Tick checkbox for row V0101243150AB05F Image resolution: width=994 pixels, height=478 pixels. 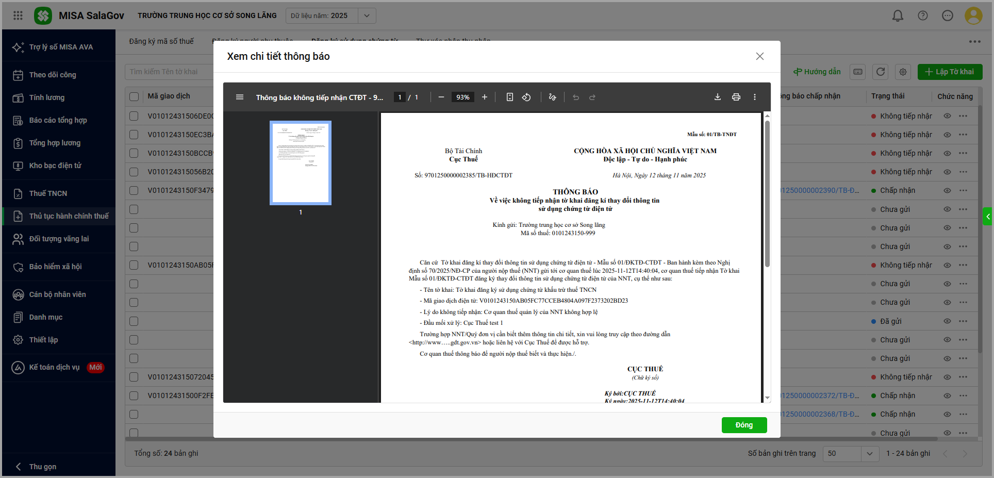134,265
